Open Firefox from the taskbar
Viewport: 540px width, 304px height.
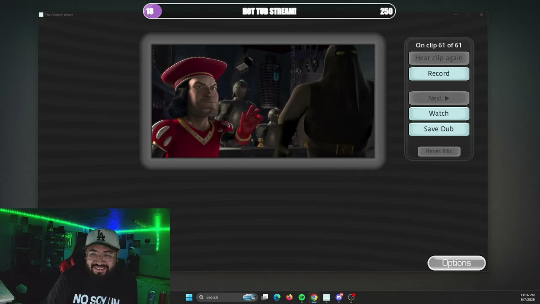click(x=289, y=297)
